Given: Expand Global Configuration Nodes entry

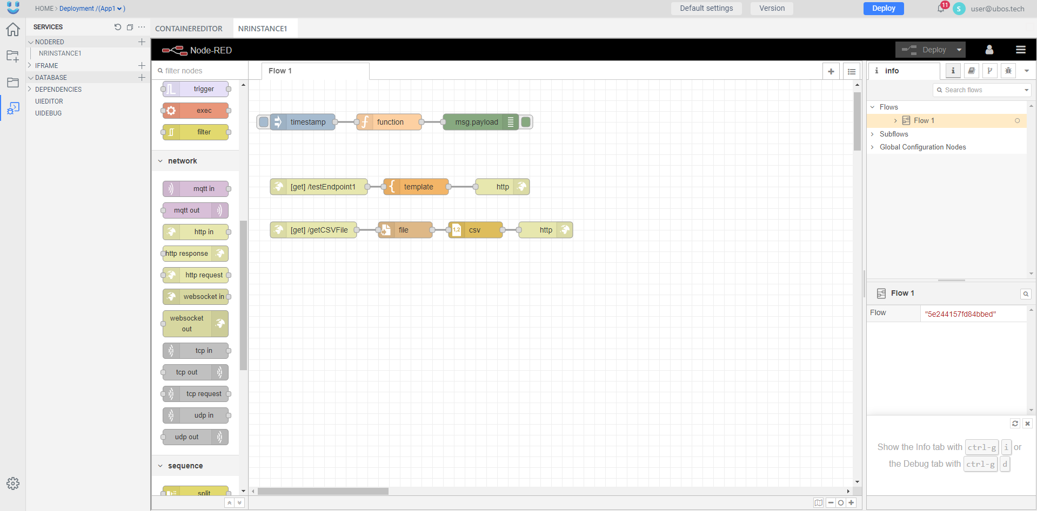Looking at the screenshot, I should (872, 147).
